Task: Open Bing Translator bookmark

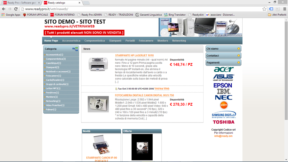Action: 175,15
